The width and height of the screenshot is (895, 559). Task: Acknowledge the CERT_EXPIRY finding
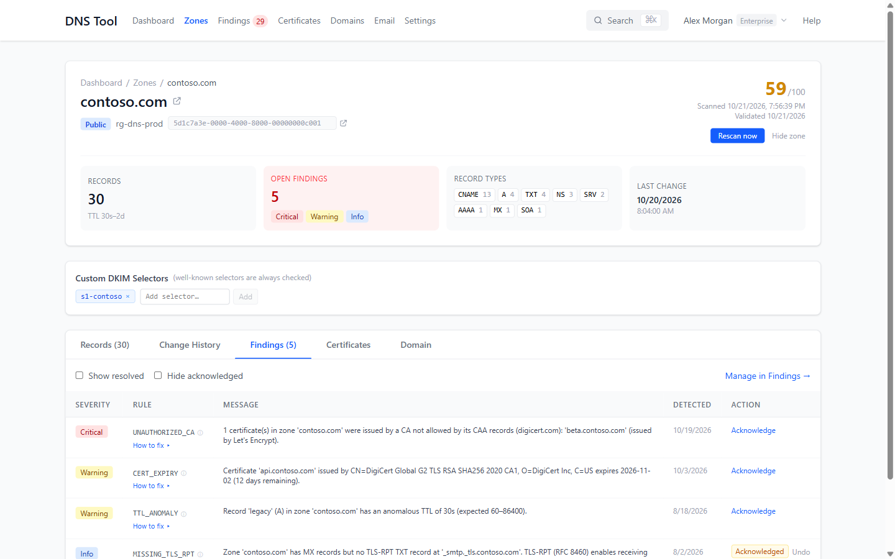point(753,471)
